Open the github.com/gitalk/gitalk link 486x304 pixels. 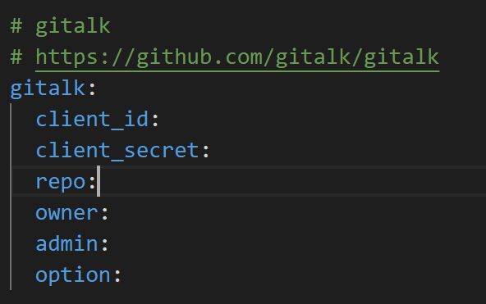237,58
